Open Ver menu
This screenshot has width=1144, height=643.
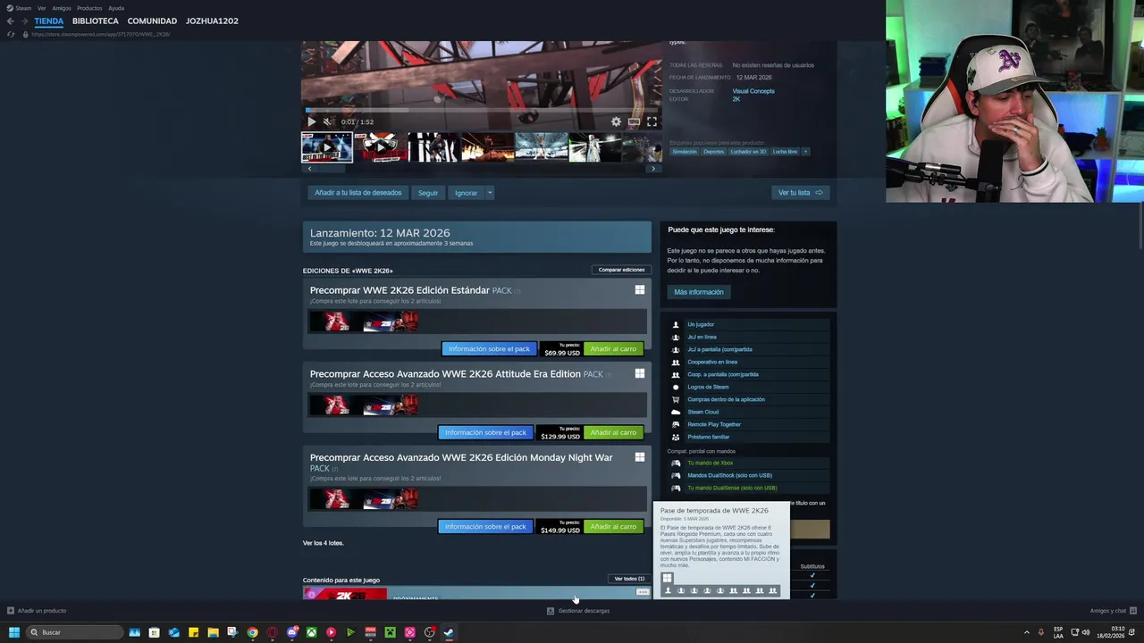click(x=41, y=8)
